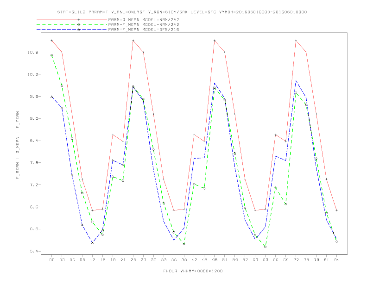
Task: Click x-axis tick label 18
Action: [x=113, y=260]
